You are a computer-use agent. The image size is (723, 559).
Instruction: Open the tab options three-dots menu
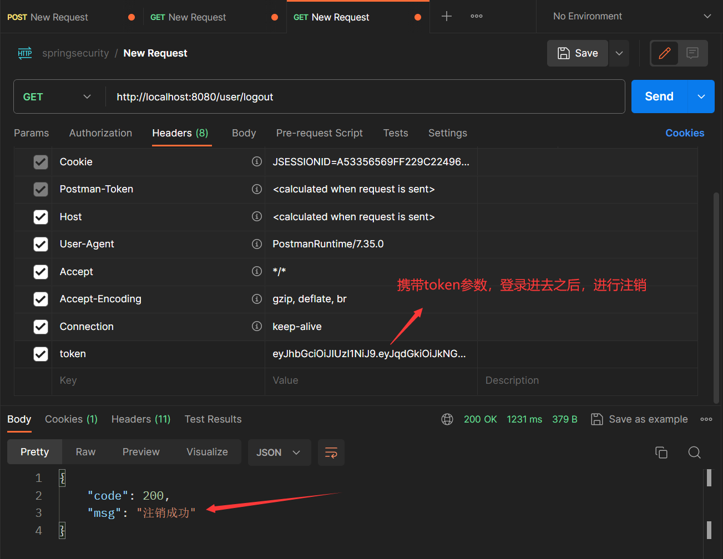click(x=477, y=17)
